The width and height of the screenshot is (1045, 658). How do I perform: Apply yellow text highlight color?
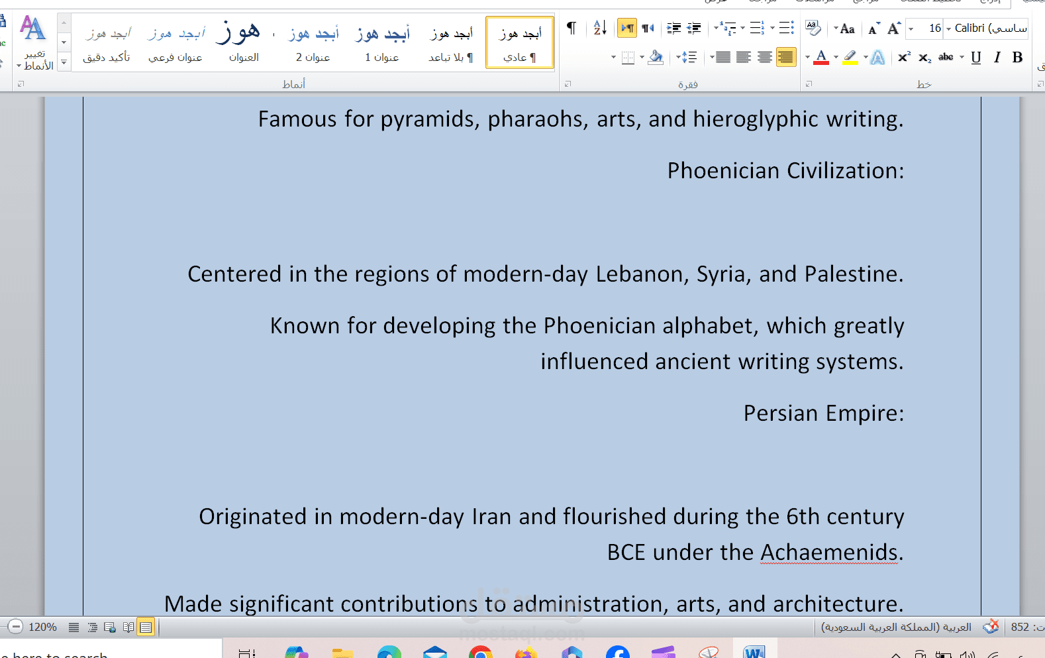click(x=850, y=58)
